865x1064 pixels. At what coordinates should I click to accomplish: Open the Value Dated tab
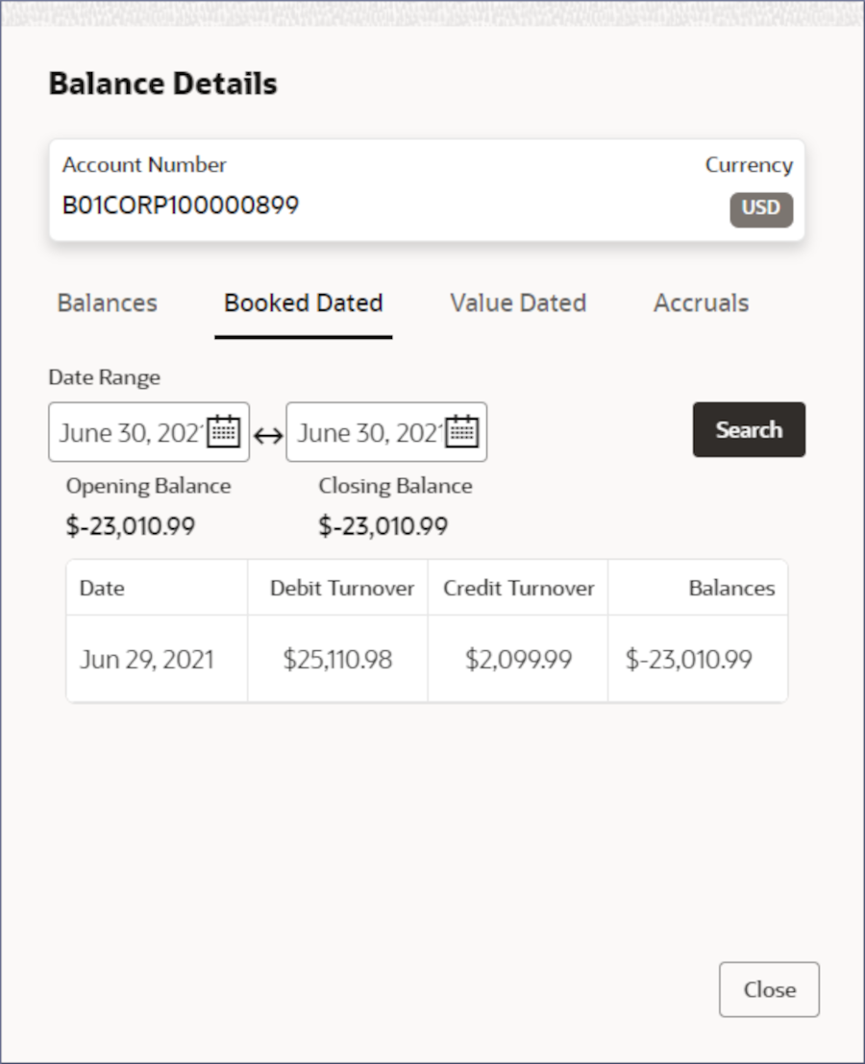(x=518, y=302)
